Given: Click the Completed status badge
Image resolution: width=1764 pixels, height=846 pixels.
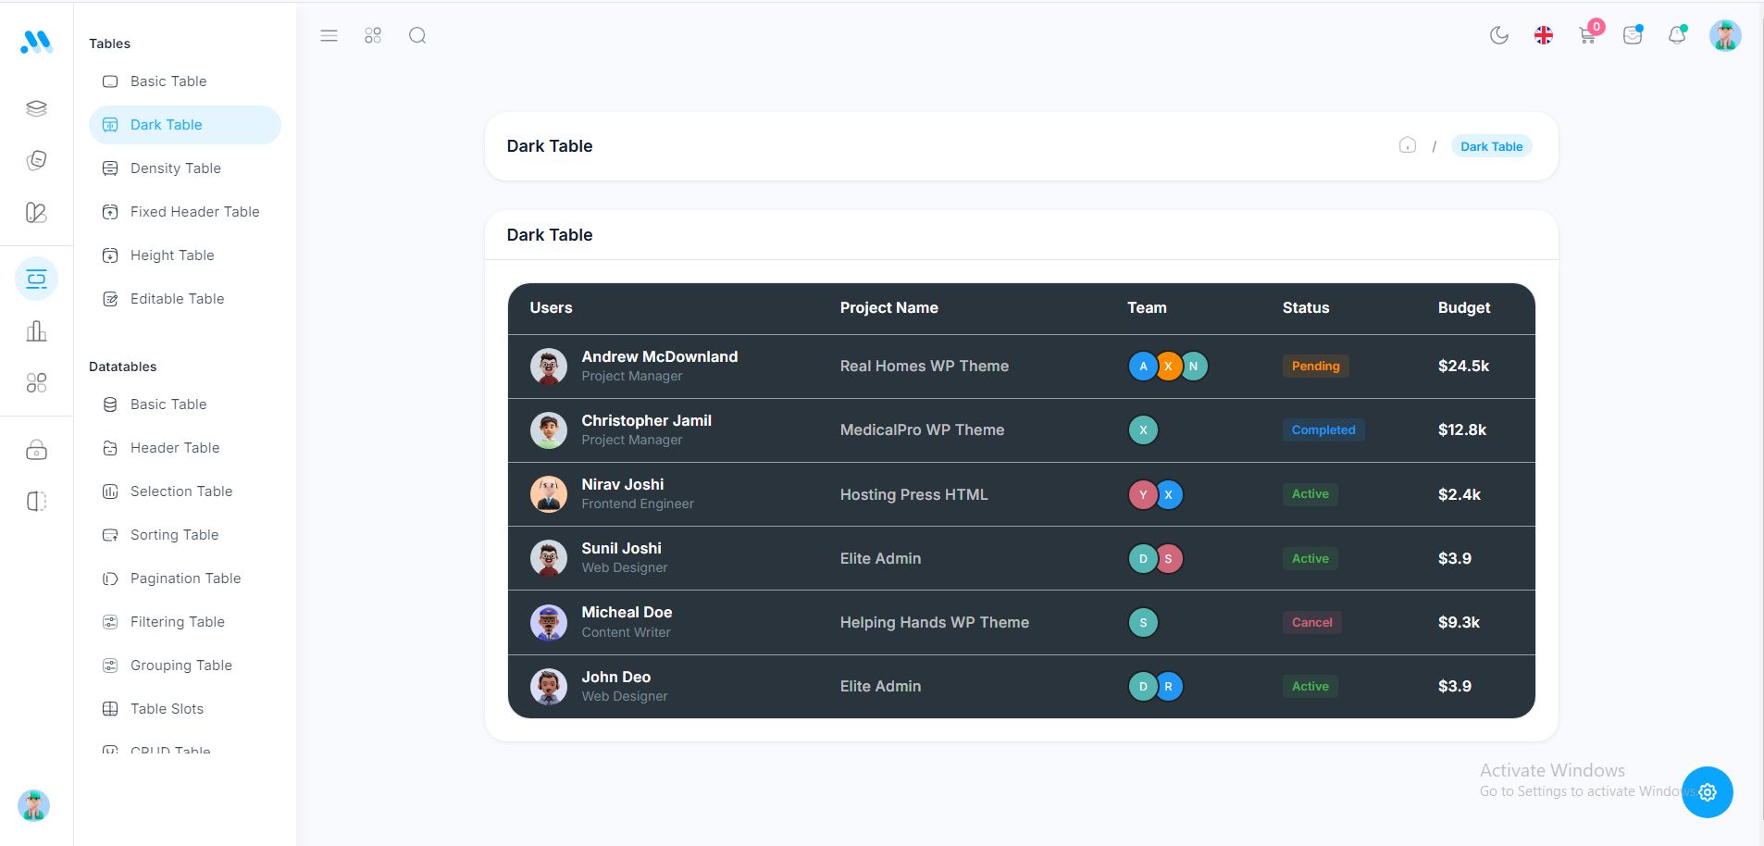Looking at the screenshot, I should pos(1323,429).
